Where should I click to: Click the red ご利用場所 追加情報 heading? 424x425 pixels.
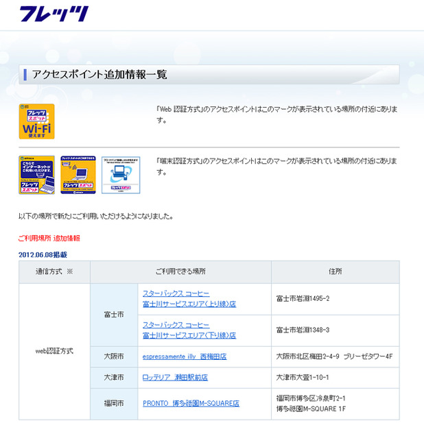[49, 239]
